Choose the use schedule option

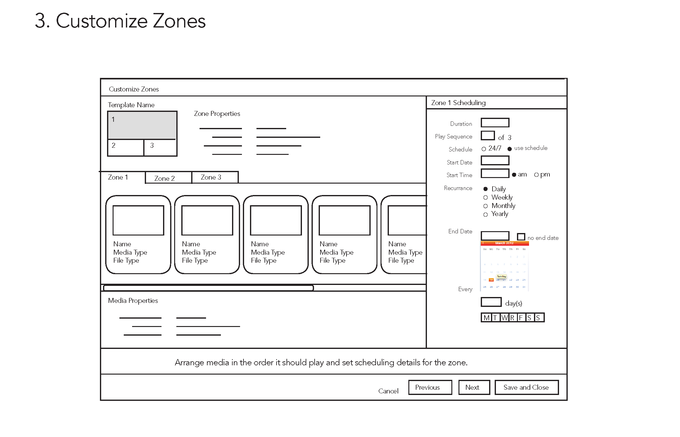pyautogui.click(x=510, y=149)
